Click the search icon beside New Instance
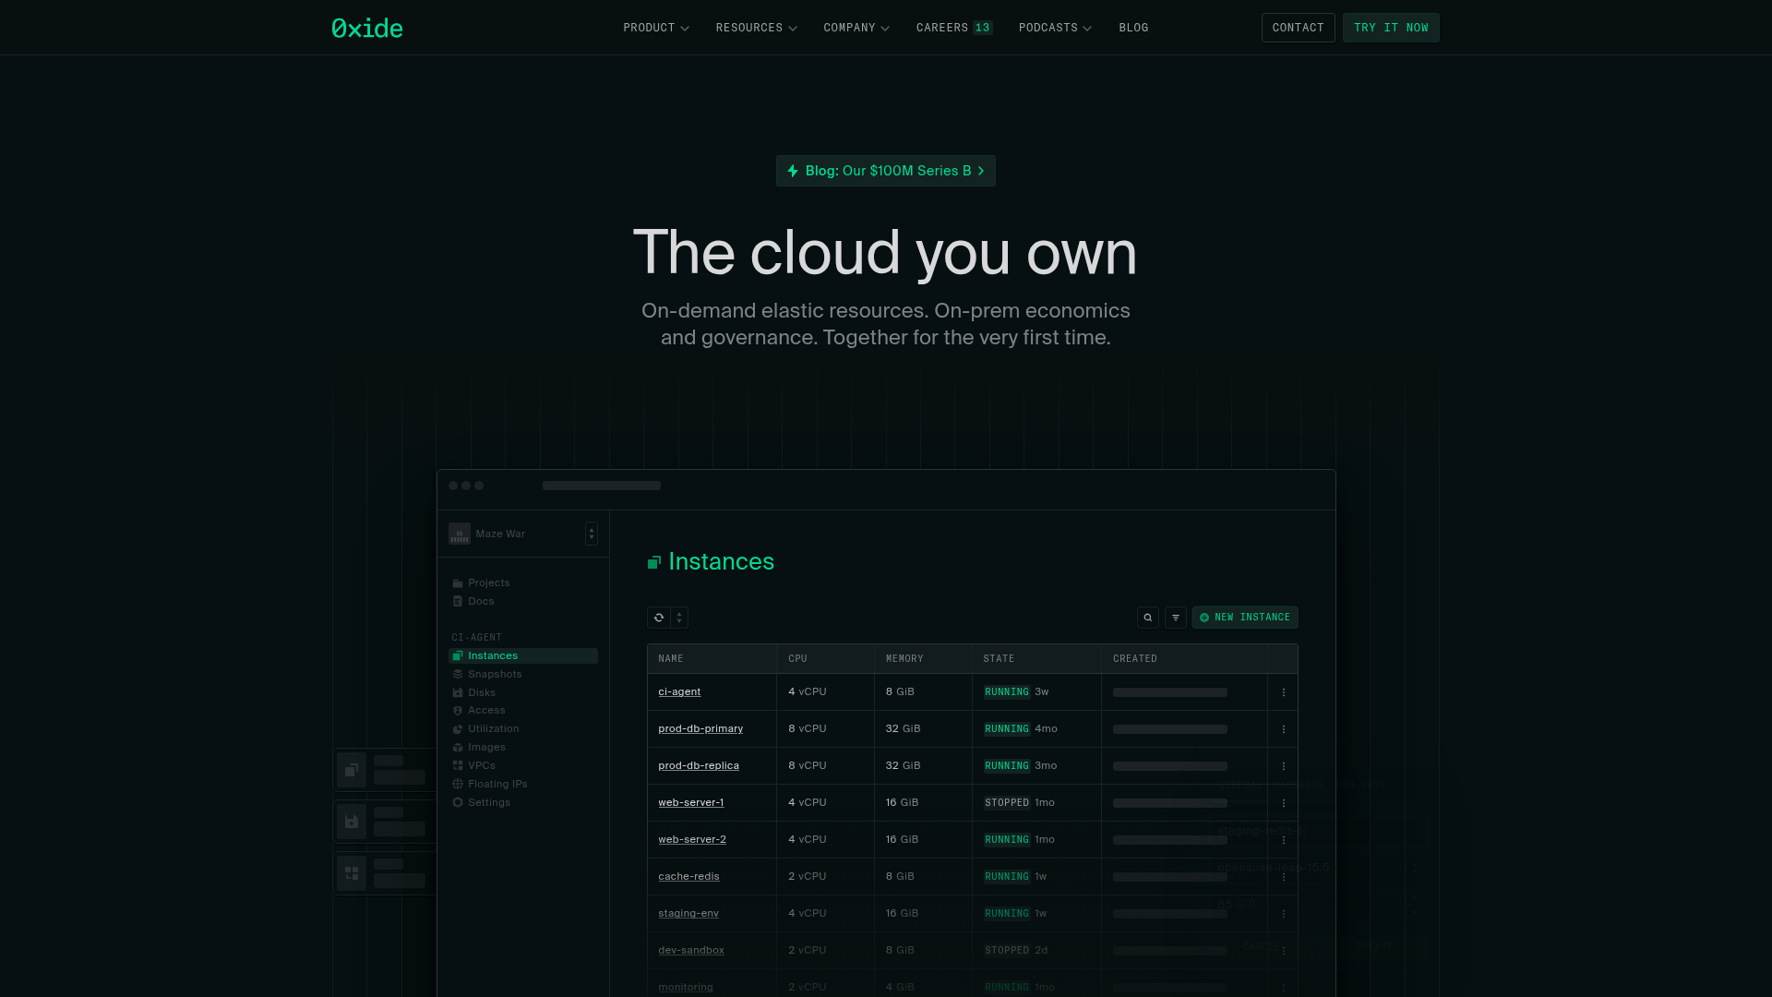 pyautogui.click(x=1148, y=618)
